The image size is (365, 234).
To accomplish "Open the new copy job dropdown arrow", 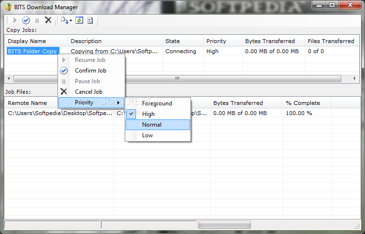I will point(71,20).
